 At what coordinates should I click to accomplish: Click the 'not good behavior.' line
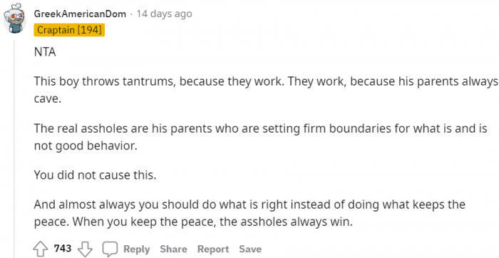(x=86, y=146)
